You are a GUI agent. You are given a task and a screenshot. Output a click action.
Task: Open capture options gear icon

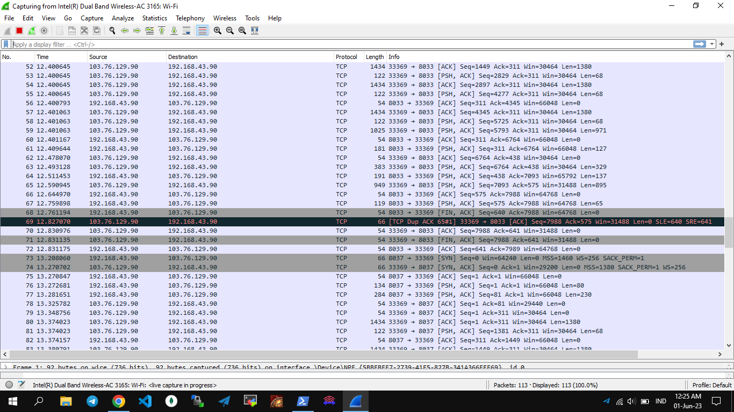44,31
